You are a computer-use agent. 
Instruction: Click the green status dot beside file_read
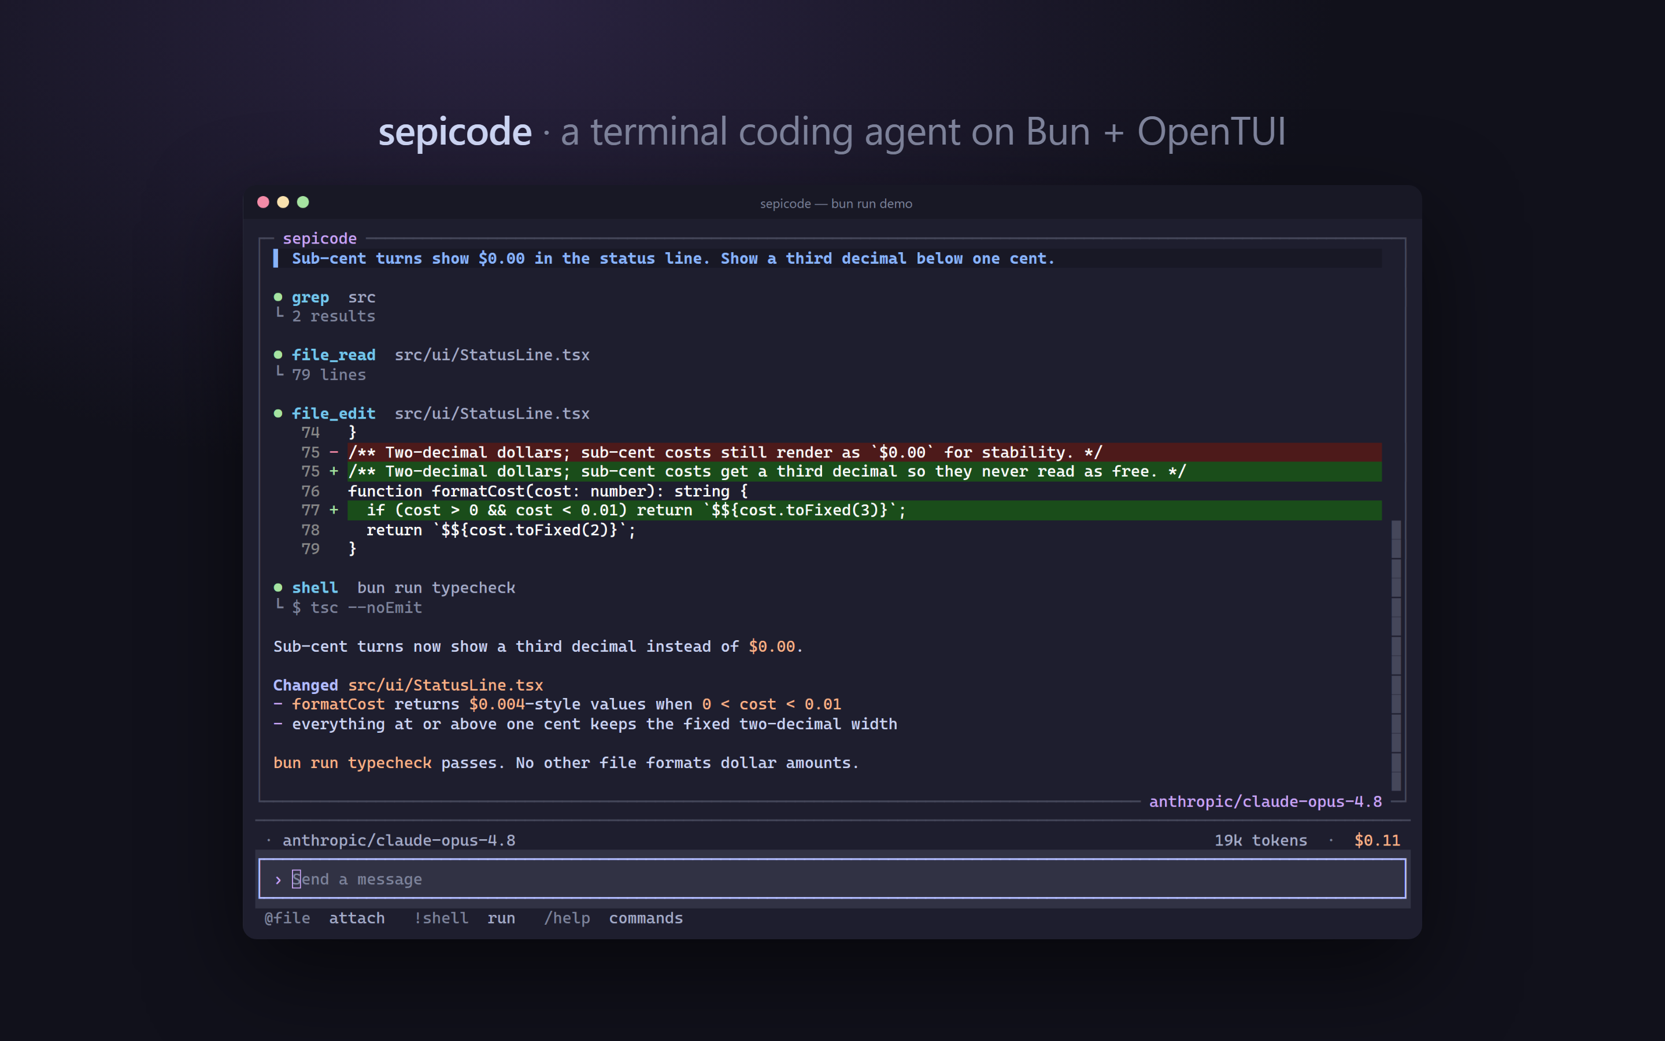278,355
